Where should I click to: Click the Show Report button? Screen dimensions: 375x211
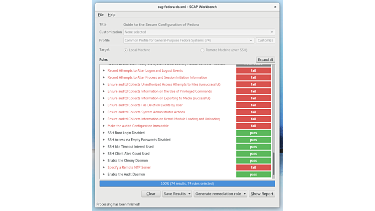(262, 194)
